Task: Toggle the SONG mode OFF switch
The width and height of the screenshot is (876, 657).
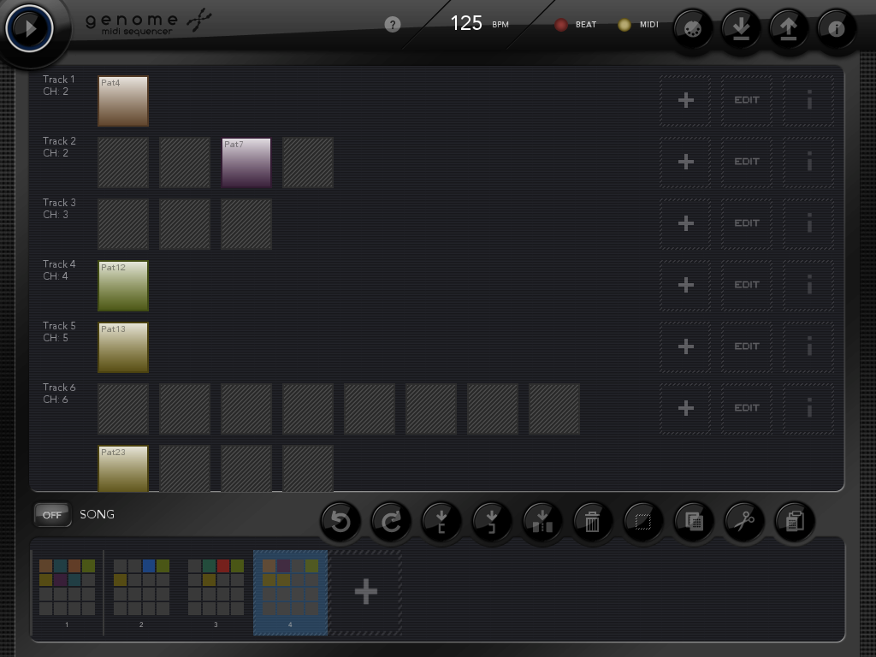Action: tap(52, 514)
